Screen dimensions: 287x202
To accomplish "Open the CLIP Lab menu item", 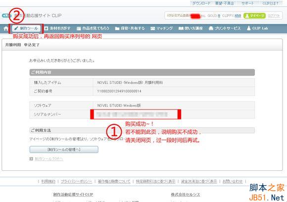I will [x=257, y=28].
